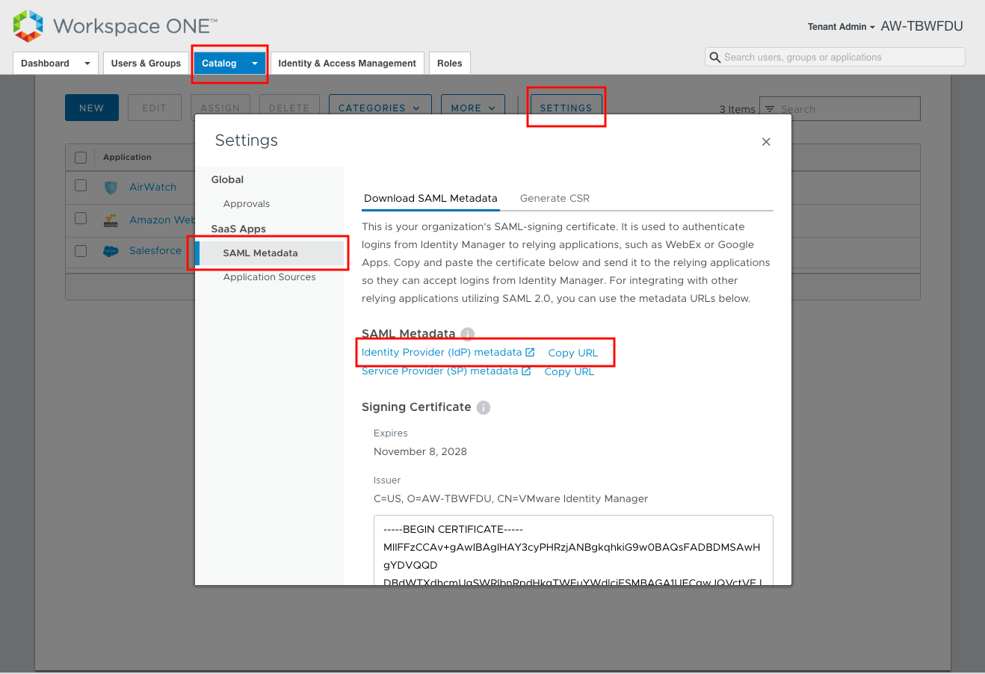Screen dimensions: 985x674
Task: Click the Application column header
Action: (127, 158)
